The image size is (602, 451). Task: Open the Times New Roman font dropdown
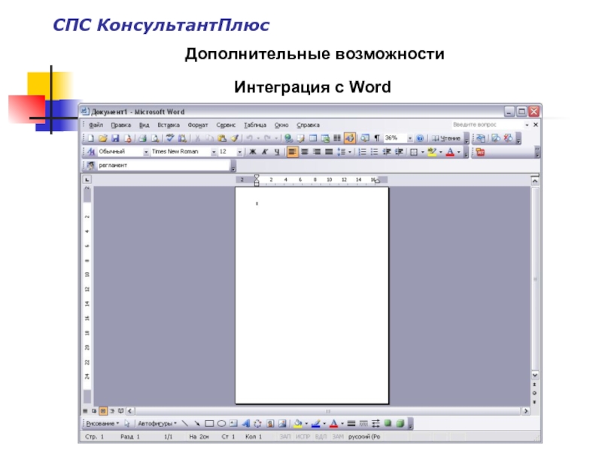tap(214, 153)
